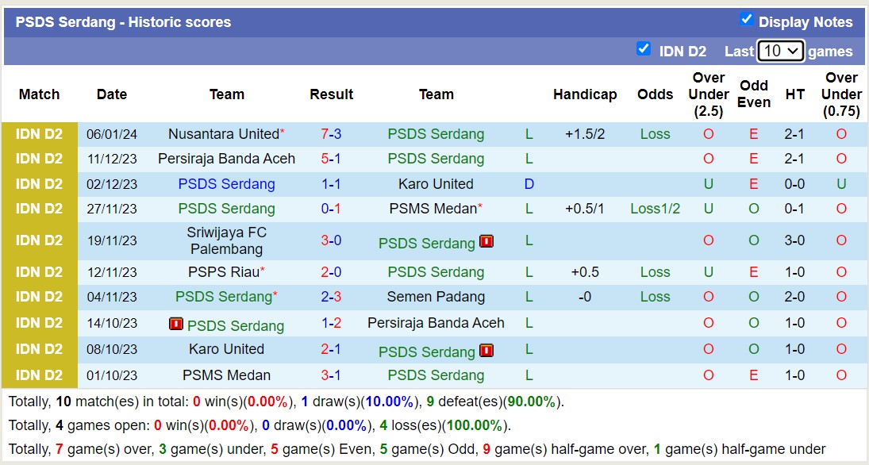
Task: Select the asterisk next to PSDS Serdang in Semen Padang row
Action: click(x=275, y=293)
